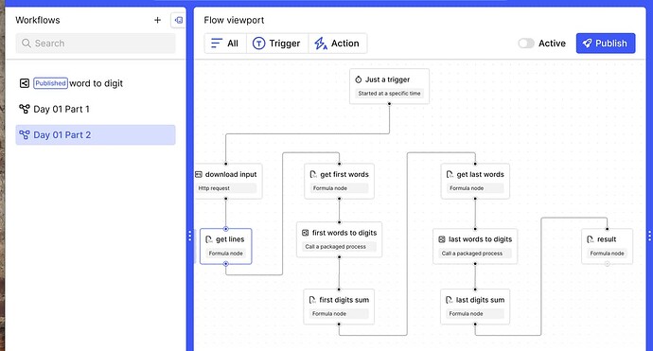Viewport: 653px width, 351px height.
Task: Select the last words to digits node
Action: (x=475, y=246)
